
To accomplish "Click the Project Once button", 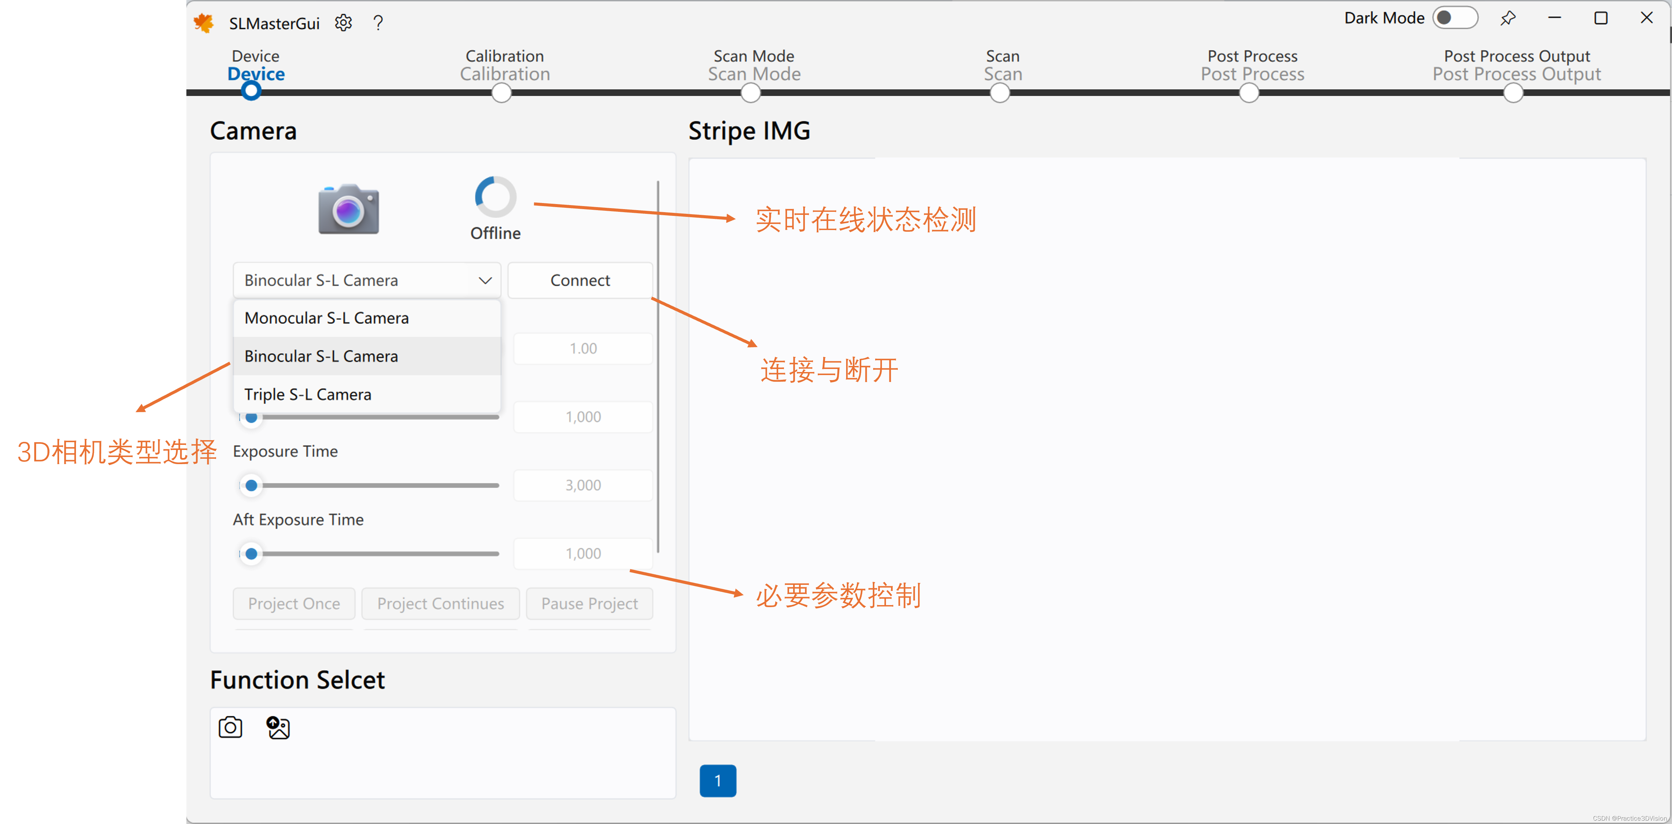I will (x=294, y=603).
